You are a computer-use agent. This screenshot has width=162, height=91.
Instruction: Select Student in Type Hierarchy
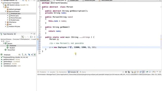point(12,48)
